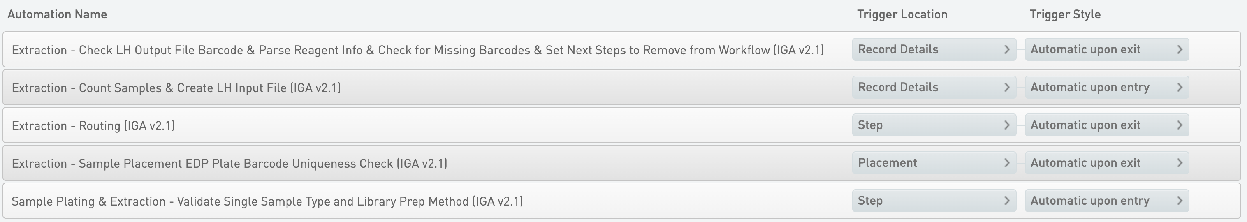Select Validate Single Sample Type and Library Prep Method
Viewport: 1247px width, 222px height.
267,201
